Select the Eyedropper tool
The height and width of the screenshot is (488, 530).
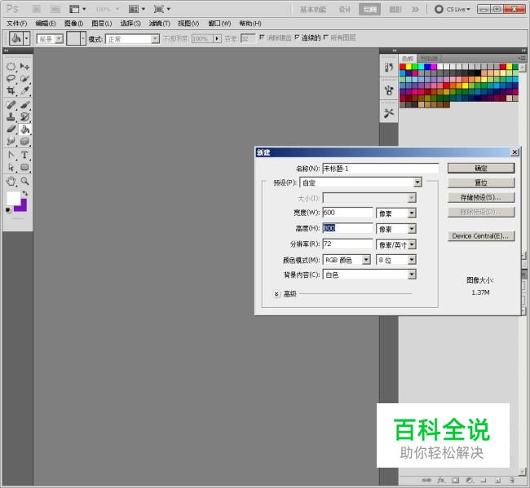click(24, 91)
